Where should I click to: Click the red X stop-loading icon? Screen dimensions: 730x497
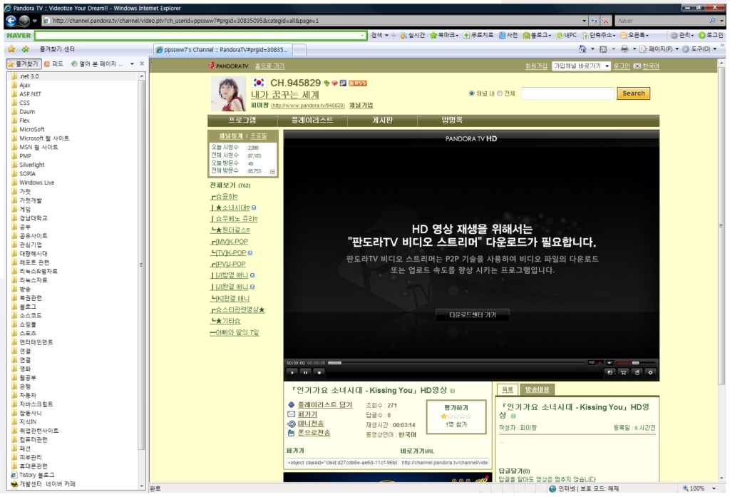pos(606,21)
